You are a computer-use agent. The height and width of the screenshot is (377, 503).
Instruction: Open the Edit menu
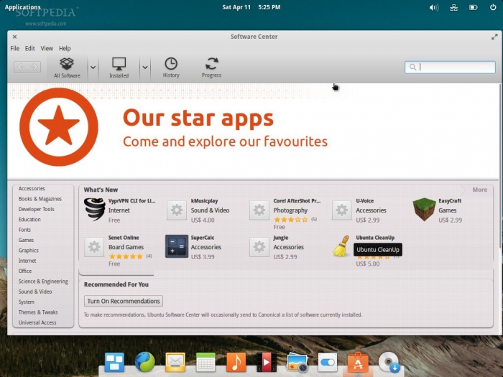click(x=29, y=48)
